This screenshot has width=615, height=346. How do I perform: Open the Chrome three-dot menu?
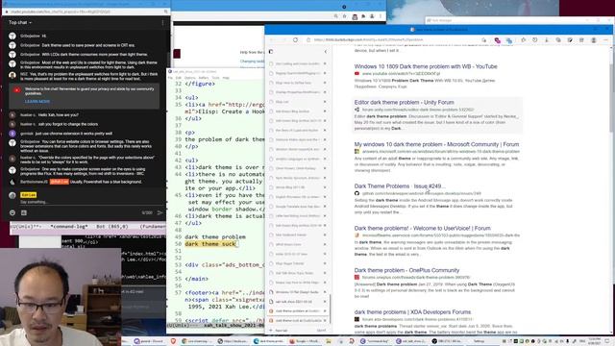(381, 16)
